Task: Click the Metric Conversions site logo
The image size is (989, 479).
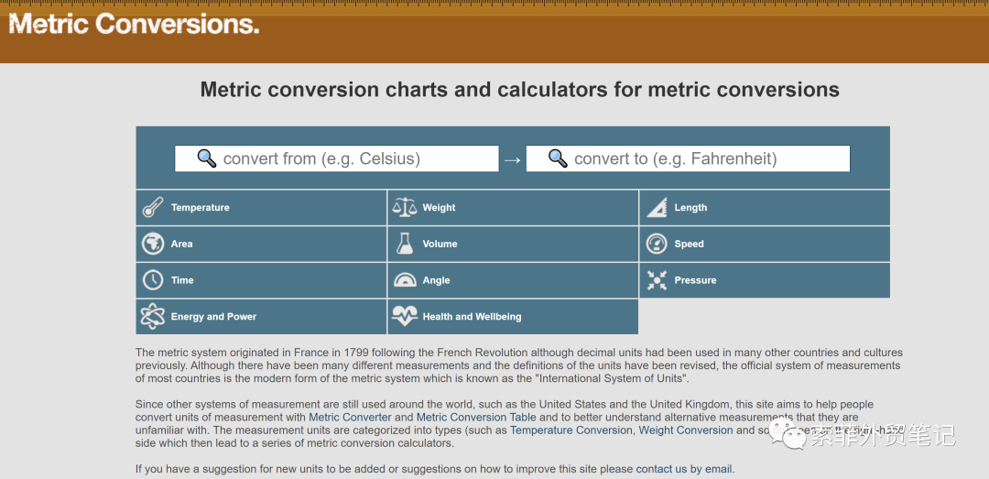Action: tap(134, 24)
